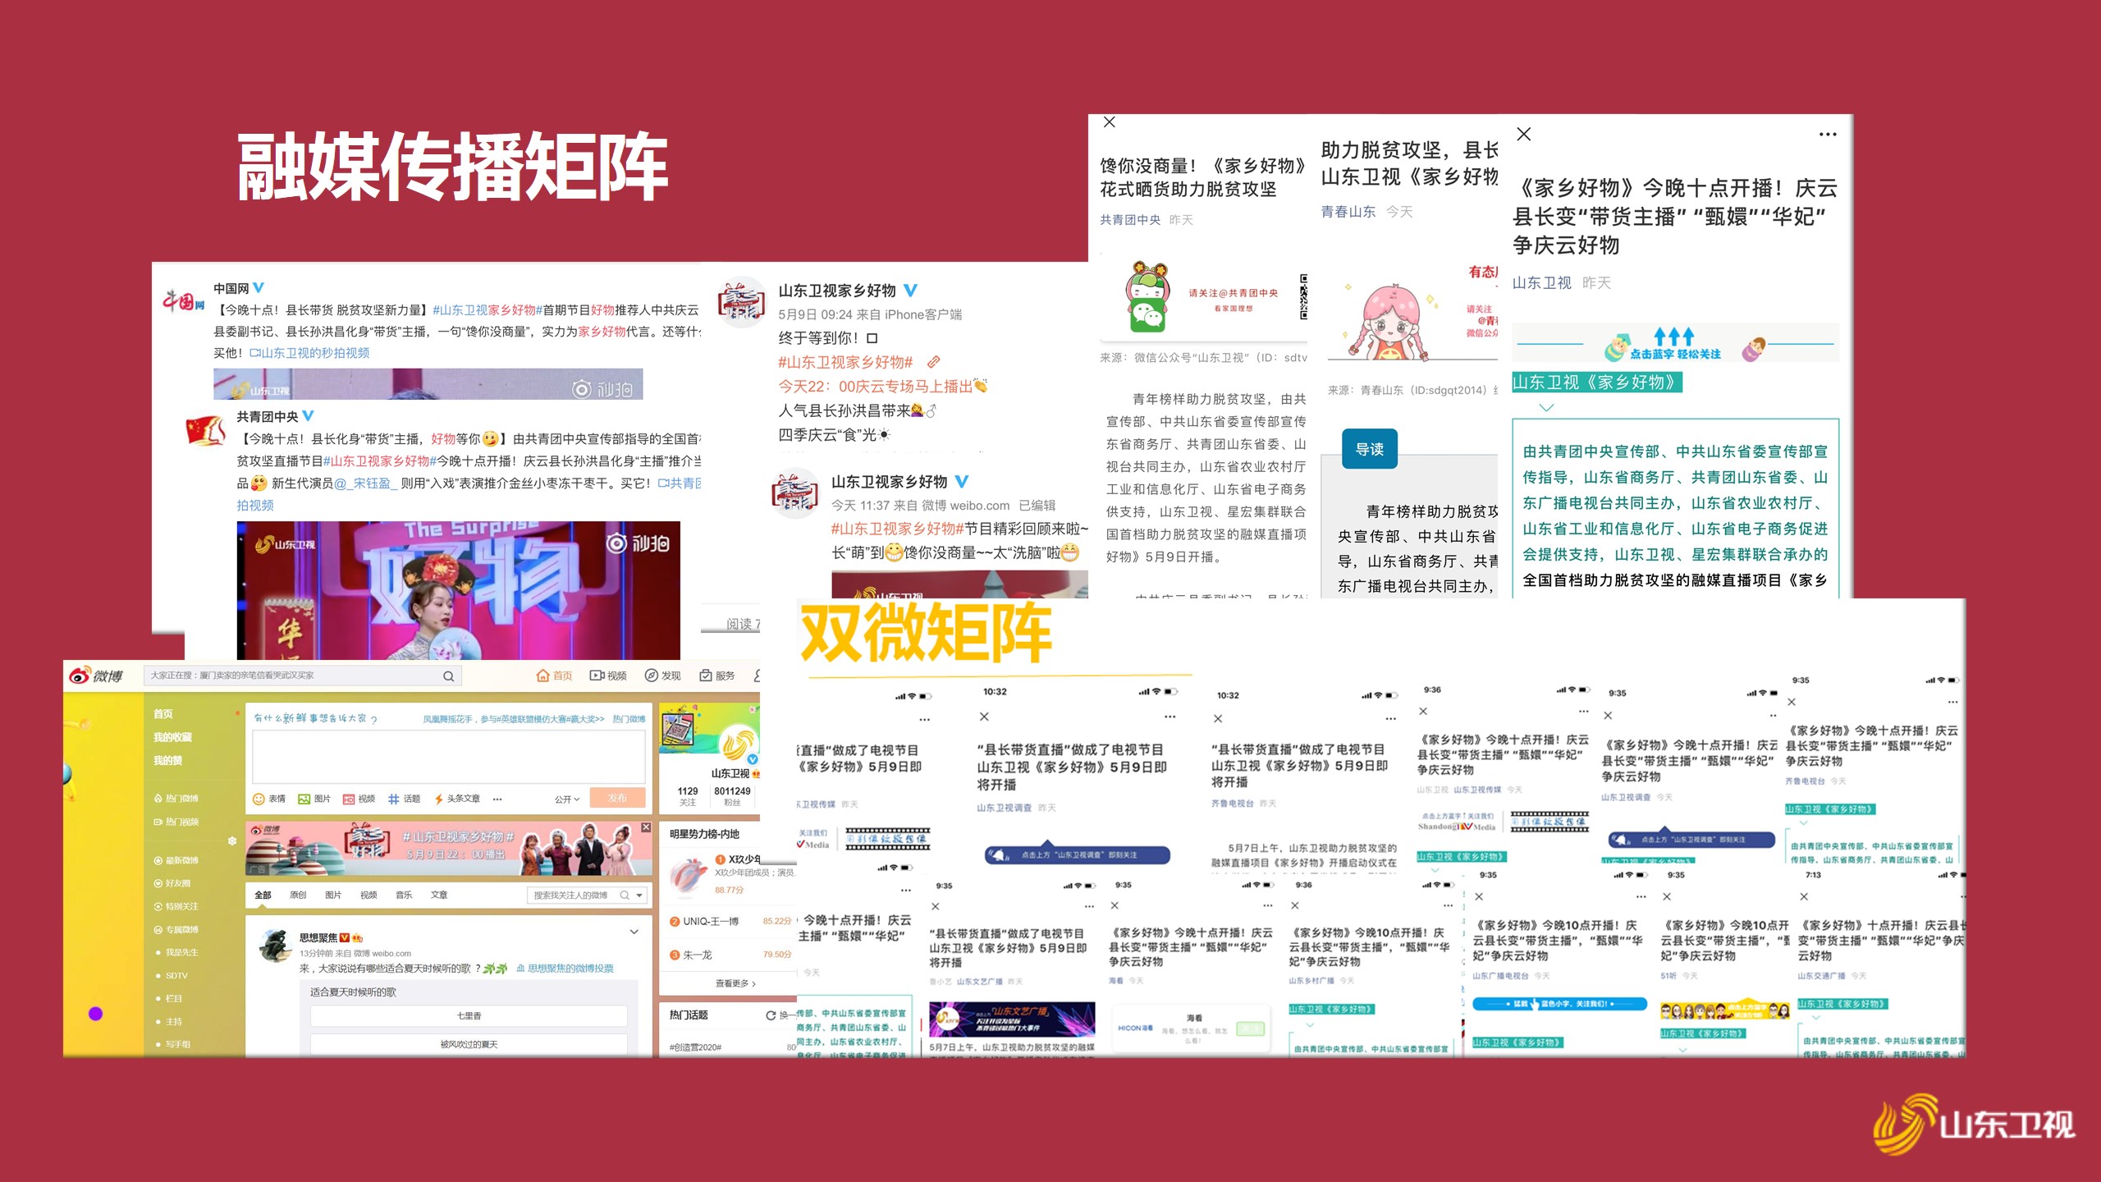Click inside the Weibo compose text box
The height and width of the screenshot is (1182, 2101).
[x=449, y=757]
